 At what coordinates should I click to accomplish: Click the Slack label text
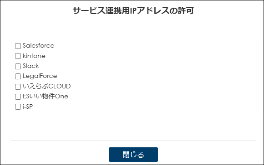[31, 66]
